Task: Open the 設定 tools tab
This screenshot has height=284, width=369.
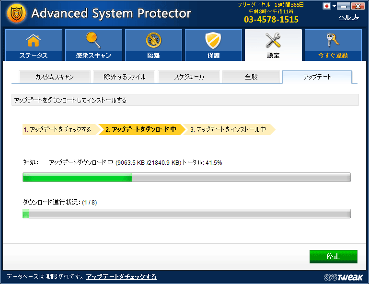Action: [x=273, y=45]
